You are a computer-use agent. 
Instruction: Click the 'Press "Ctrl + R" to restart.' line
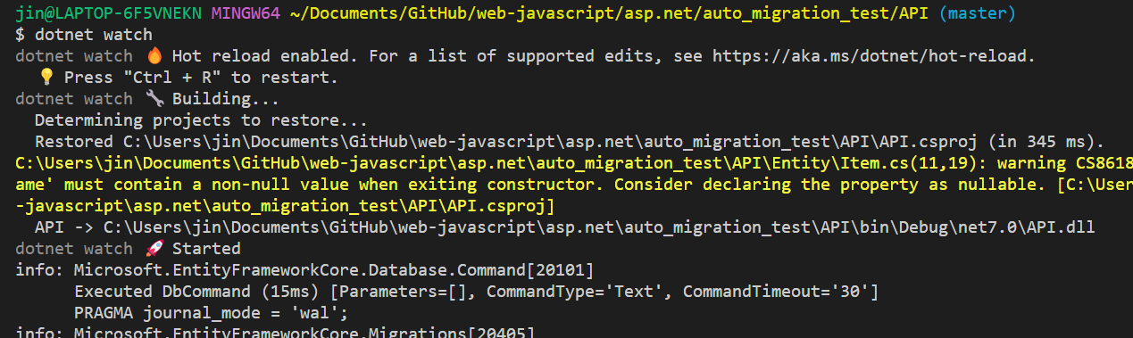(x=201, y=78)
